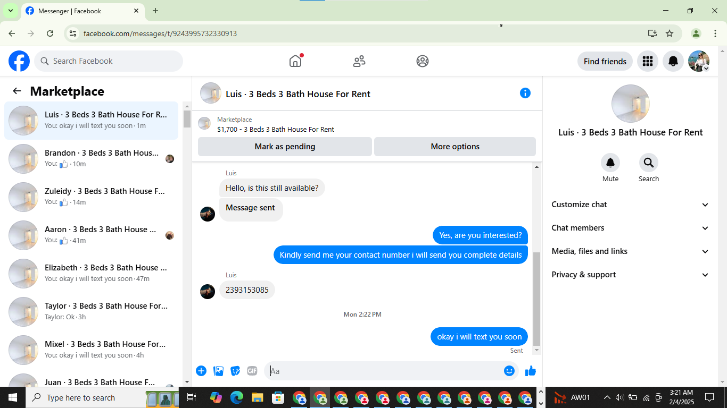Open the emoji picker in message box
Screen dimensions: 727x408
click(x=509, y=371)
